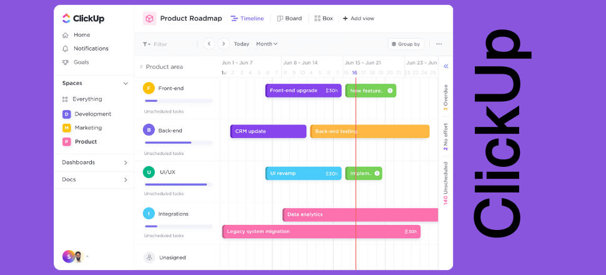Image resolution: width=606 pixels, height=275 pixels.
Task: Click the Front-end F group icon
Action: 149,88
